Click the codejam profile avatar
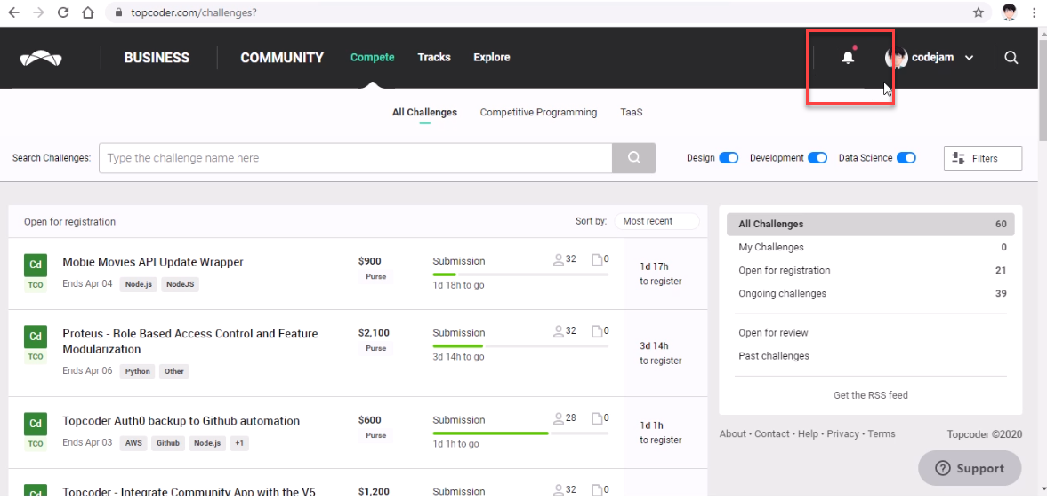Screen dimensions: 1047x500 (896, 58)
